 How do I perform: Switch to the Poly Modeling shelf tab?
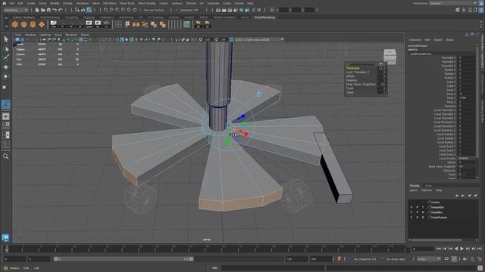pos(50,17)
